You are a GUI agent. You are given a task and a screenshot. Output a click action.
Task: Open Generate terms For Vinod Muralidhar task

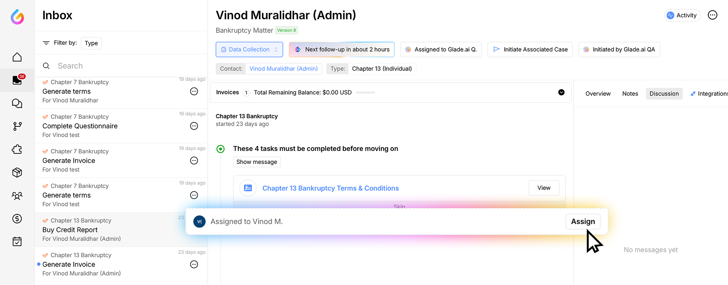point(121,91)
